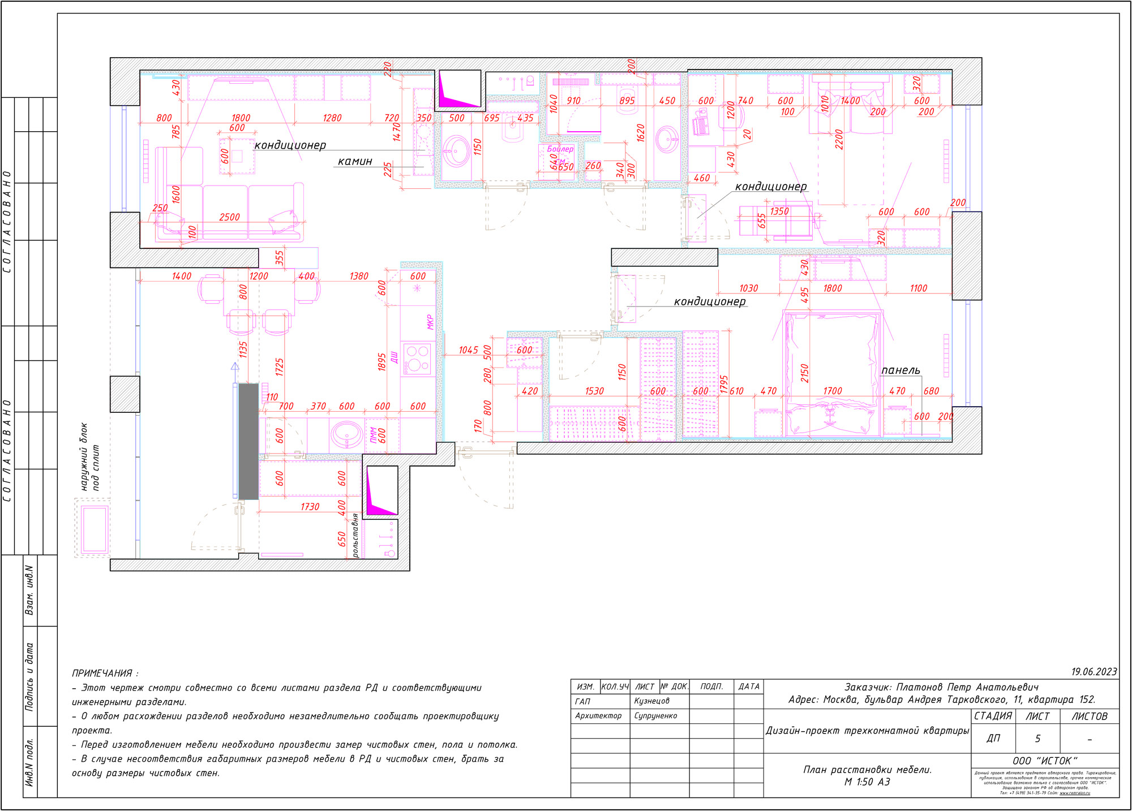Click the 'камин' callout label
The width and height of the screenshot is (1132, 811).
click(x=355, y=161)
